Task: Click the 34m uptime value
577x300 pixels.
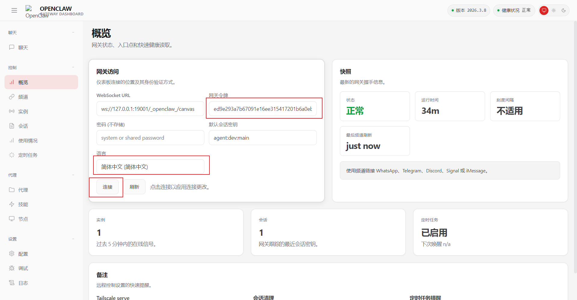Action: [x=430, y=111]
